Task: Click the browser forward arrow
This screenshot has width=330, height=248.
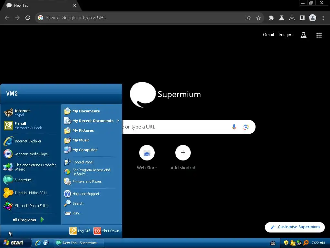Action: 17,18
